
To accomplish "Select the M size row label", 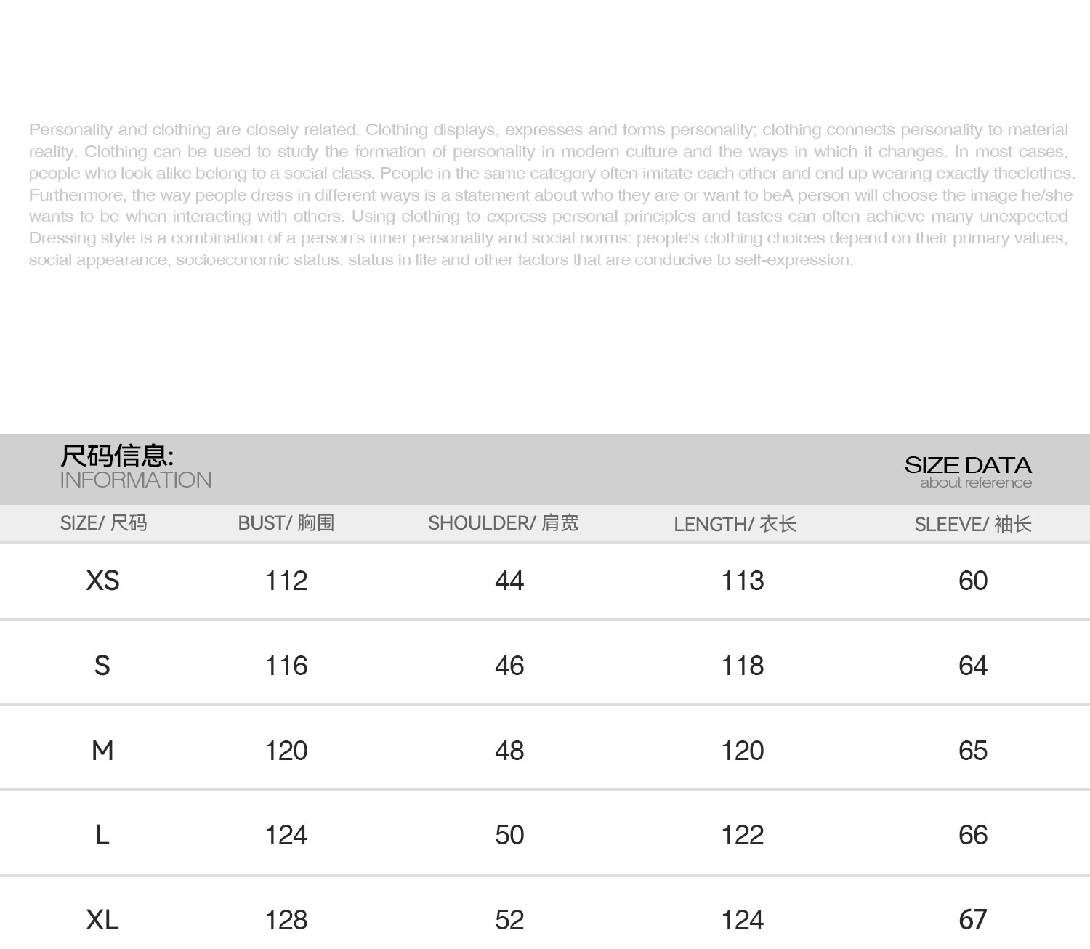I will (x=102, y=751).
